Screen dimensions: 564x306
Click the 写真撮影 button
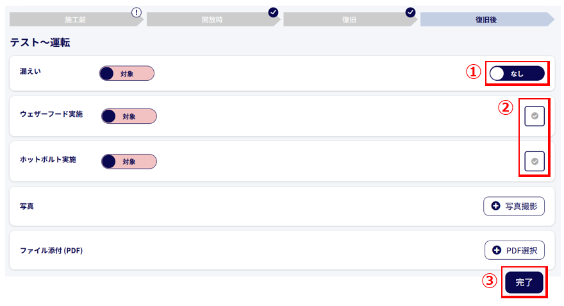tap(514, 206)
